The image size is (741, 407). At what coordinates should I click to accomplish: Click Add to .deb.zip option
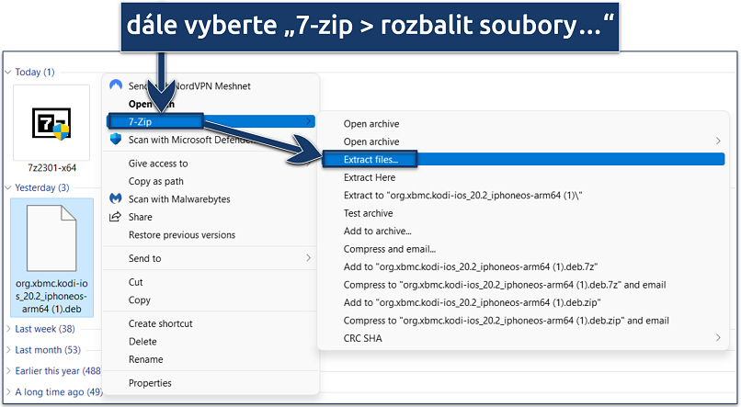pyautogui.click(x=473, y=302)
